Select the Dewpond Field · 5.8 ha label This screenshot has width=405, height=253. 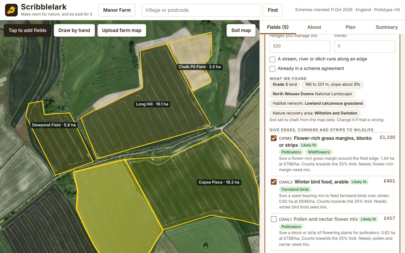[54, 125]
